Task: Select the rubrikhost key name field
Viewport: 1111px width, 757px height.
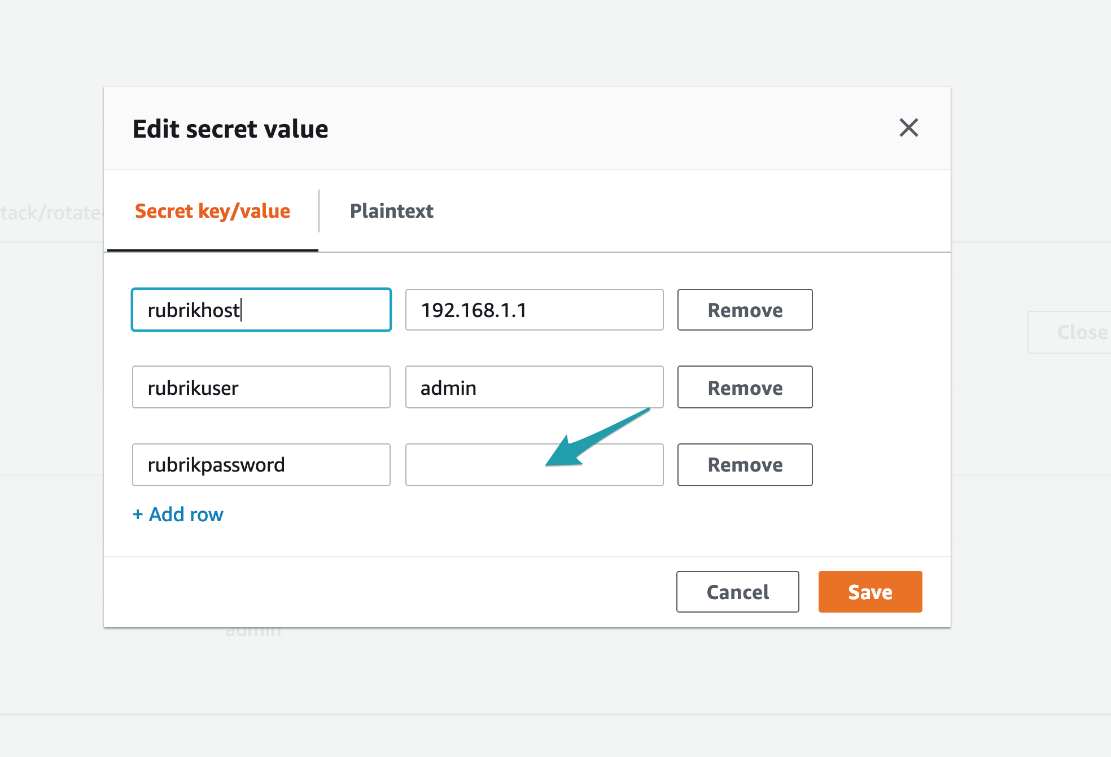Action: (x=261, y=310)
